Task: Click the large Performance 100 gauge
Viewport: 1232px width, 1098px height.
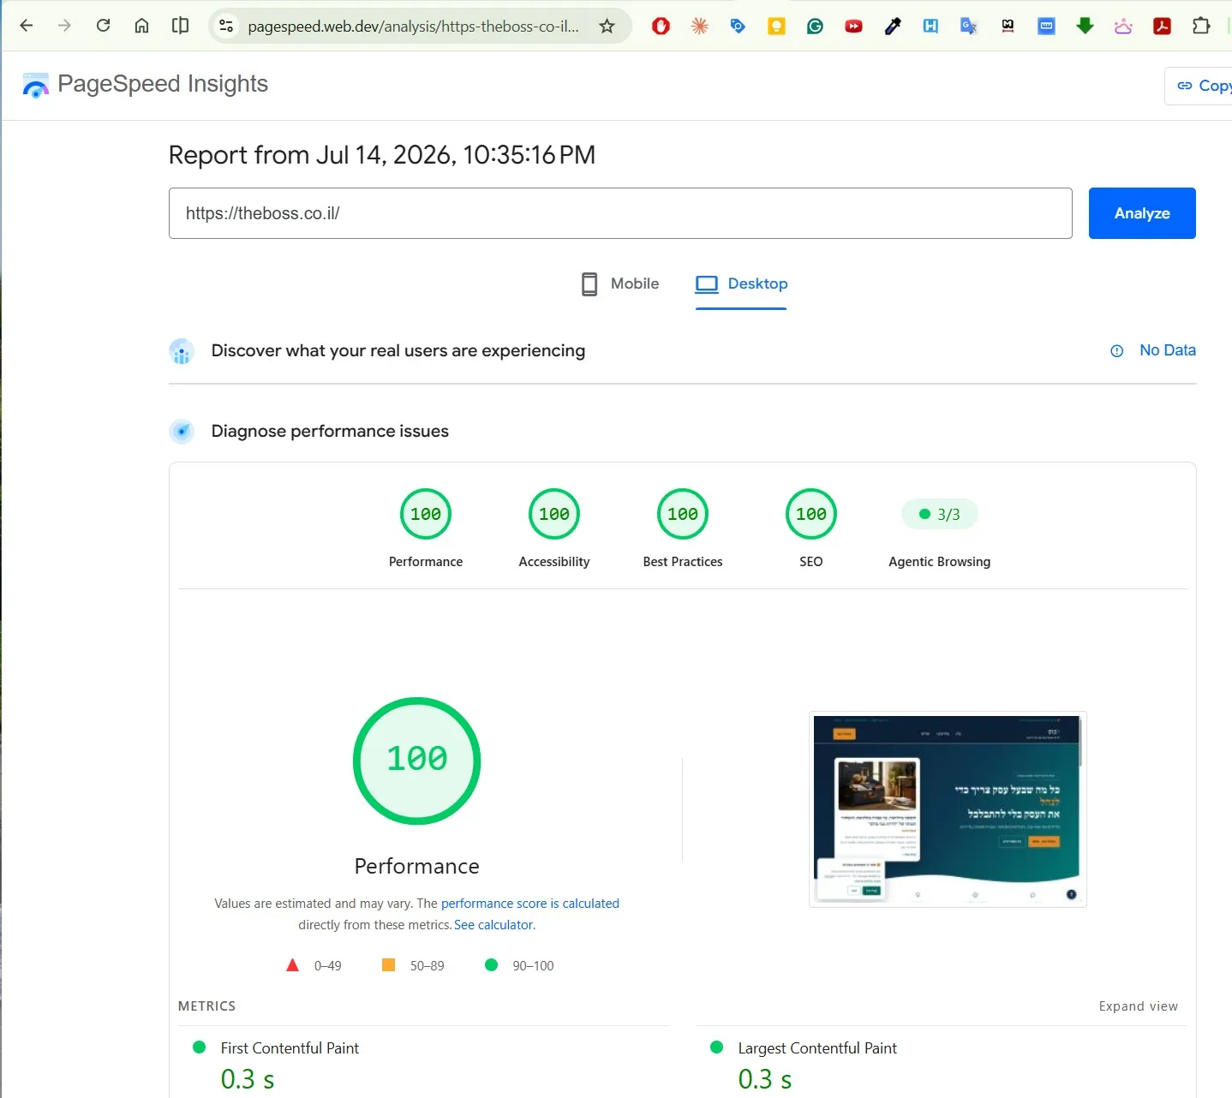Action: [417, 761]
